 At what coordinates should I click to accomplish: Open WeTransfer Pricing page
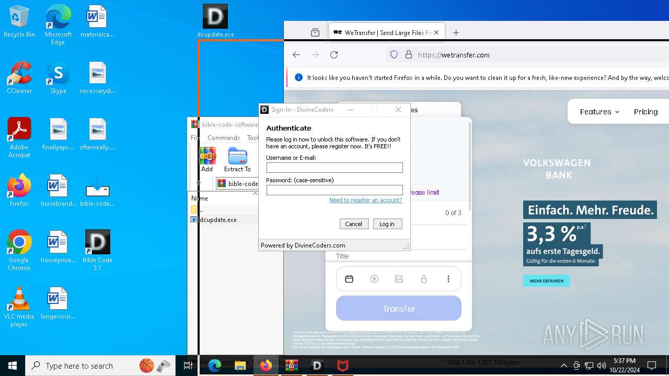point(646,112)
